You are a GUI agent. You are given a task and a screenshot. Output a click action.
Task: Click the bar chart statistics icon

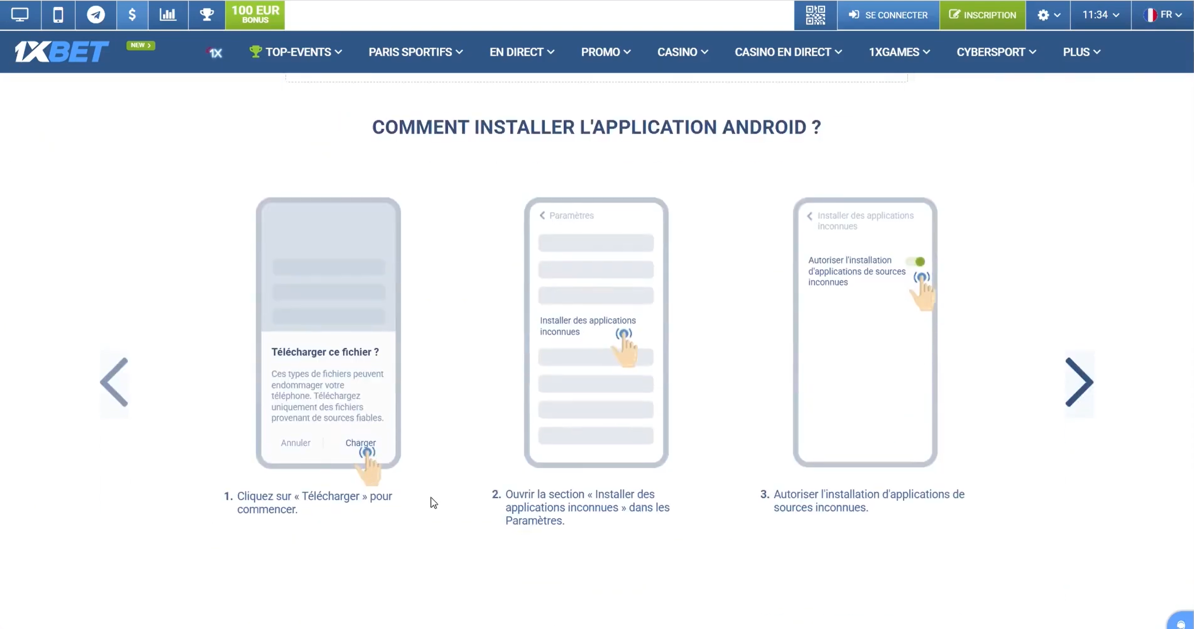(167, 15)
